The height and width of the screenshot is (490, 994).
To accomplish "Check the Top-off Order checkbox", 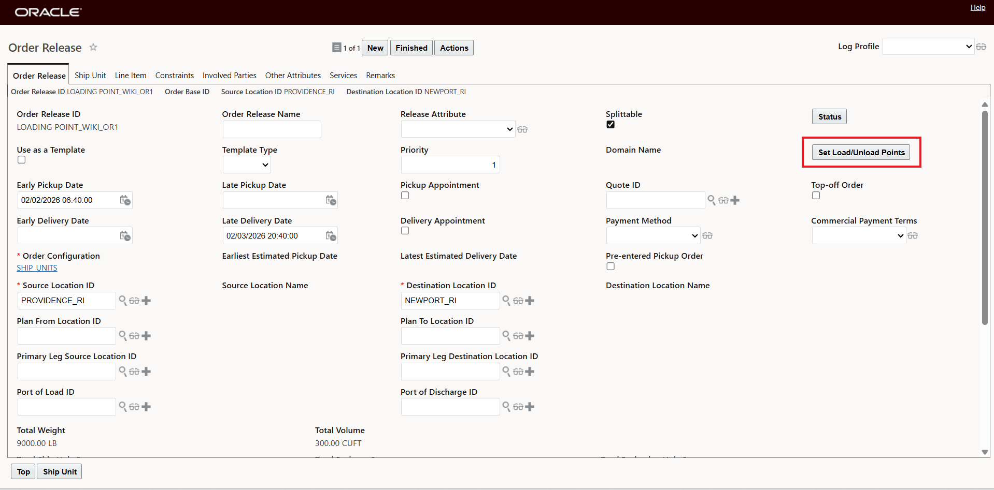I will 816,195.
